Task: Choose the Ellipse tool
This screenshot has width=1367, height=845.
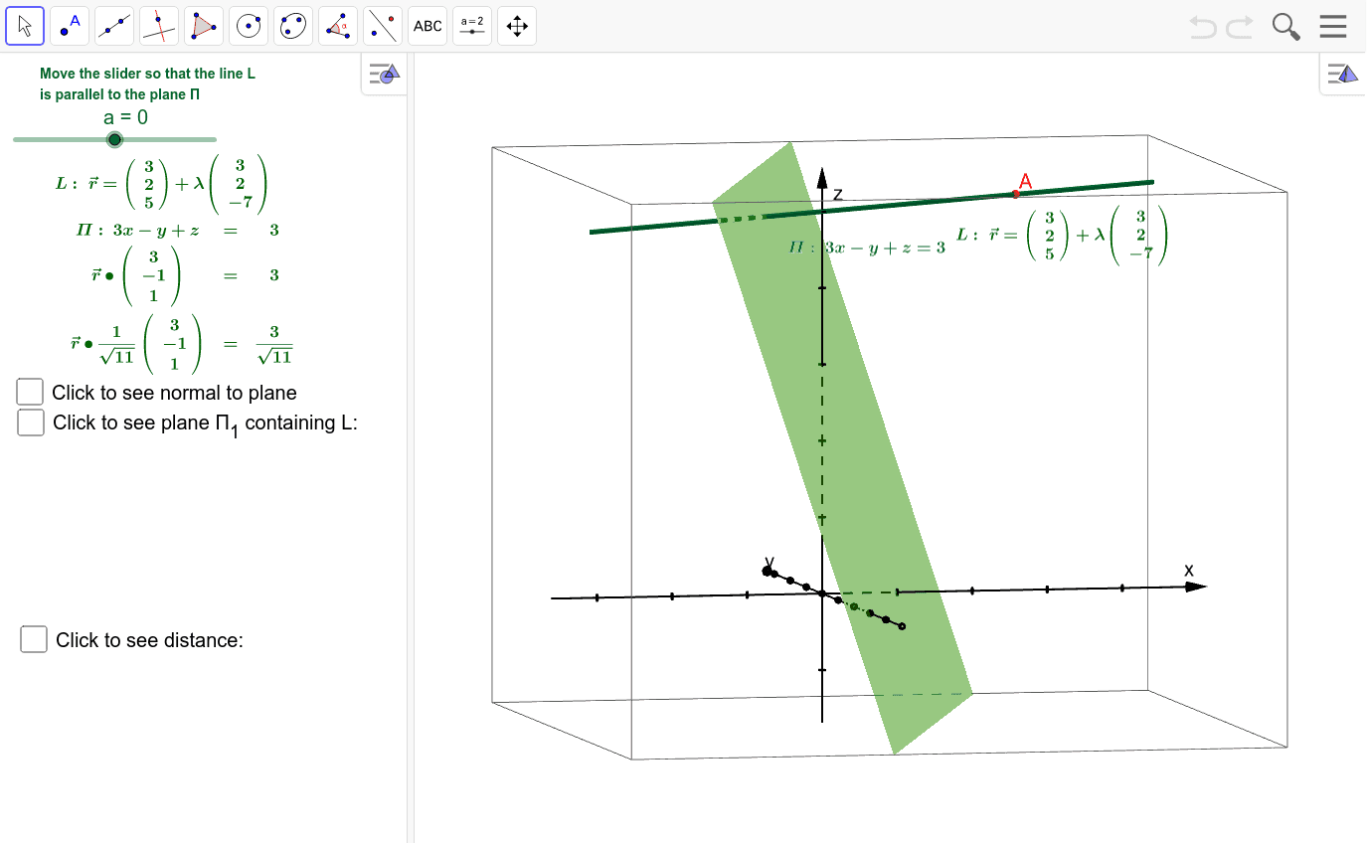Action: point(293,26)
